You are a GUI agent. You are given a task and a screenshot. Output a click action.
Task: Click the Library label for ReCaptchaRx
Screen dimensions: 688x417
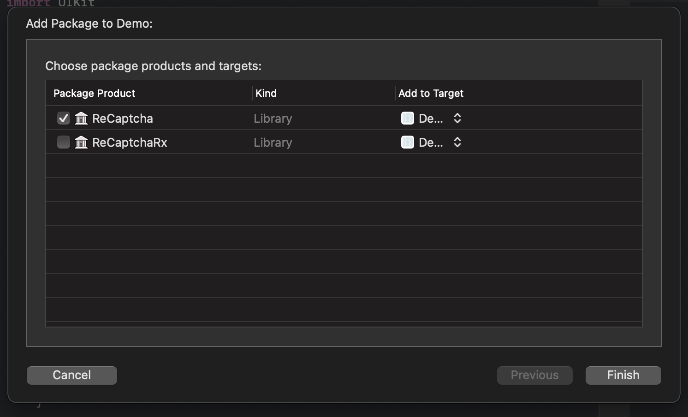click(273, 142)
